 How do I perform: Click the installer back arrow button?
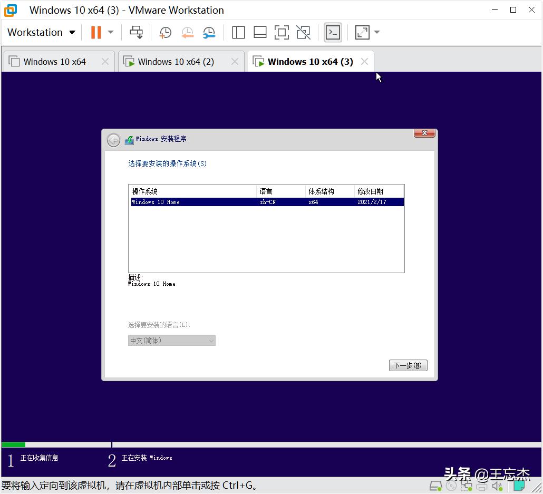coord(113,140)
